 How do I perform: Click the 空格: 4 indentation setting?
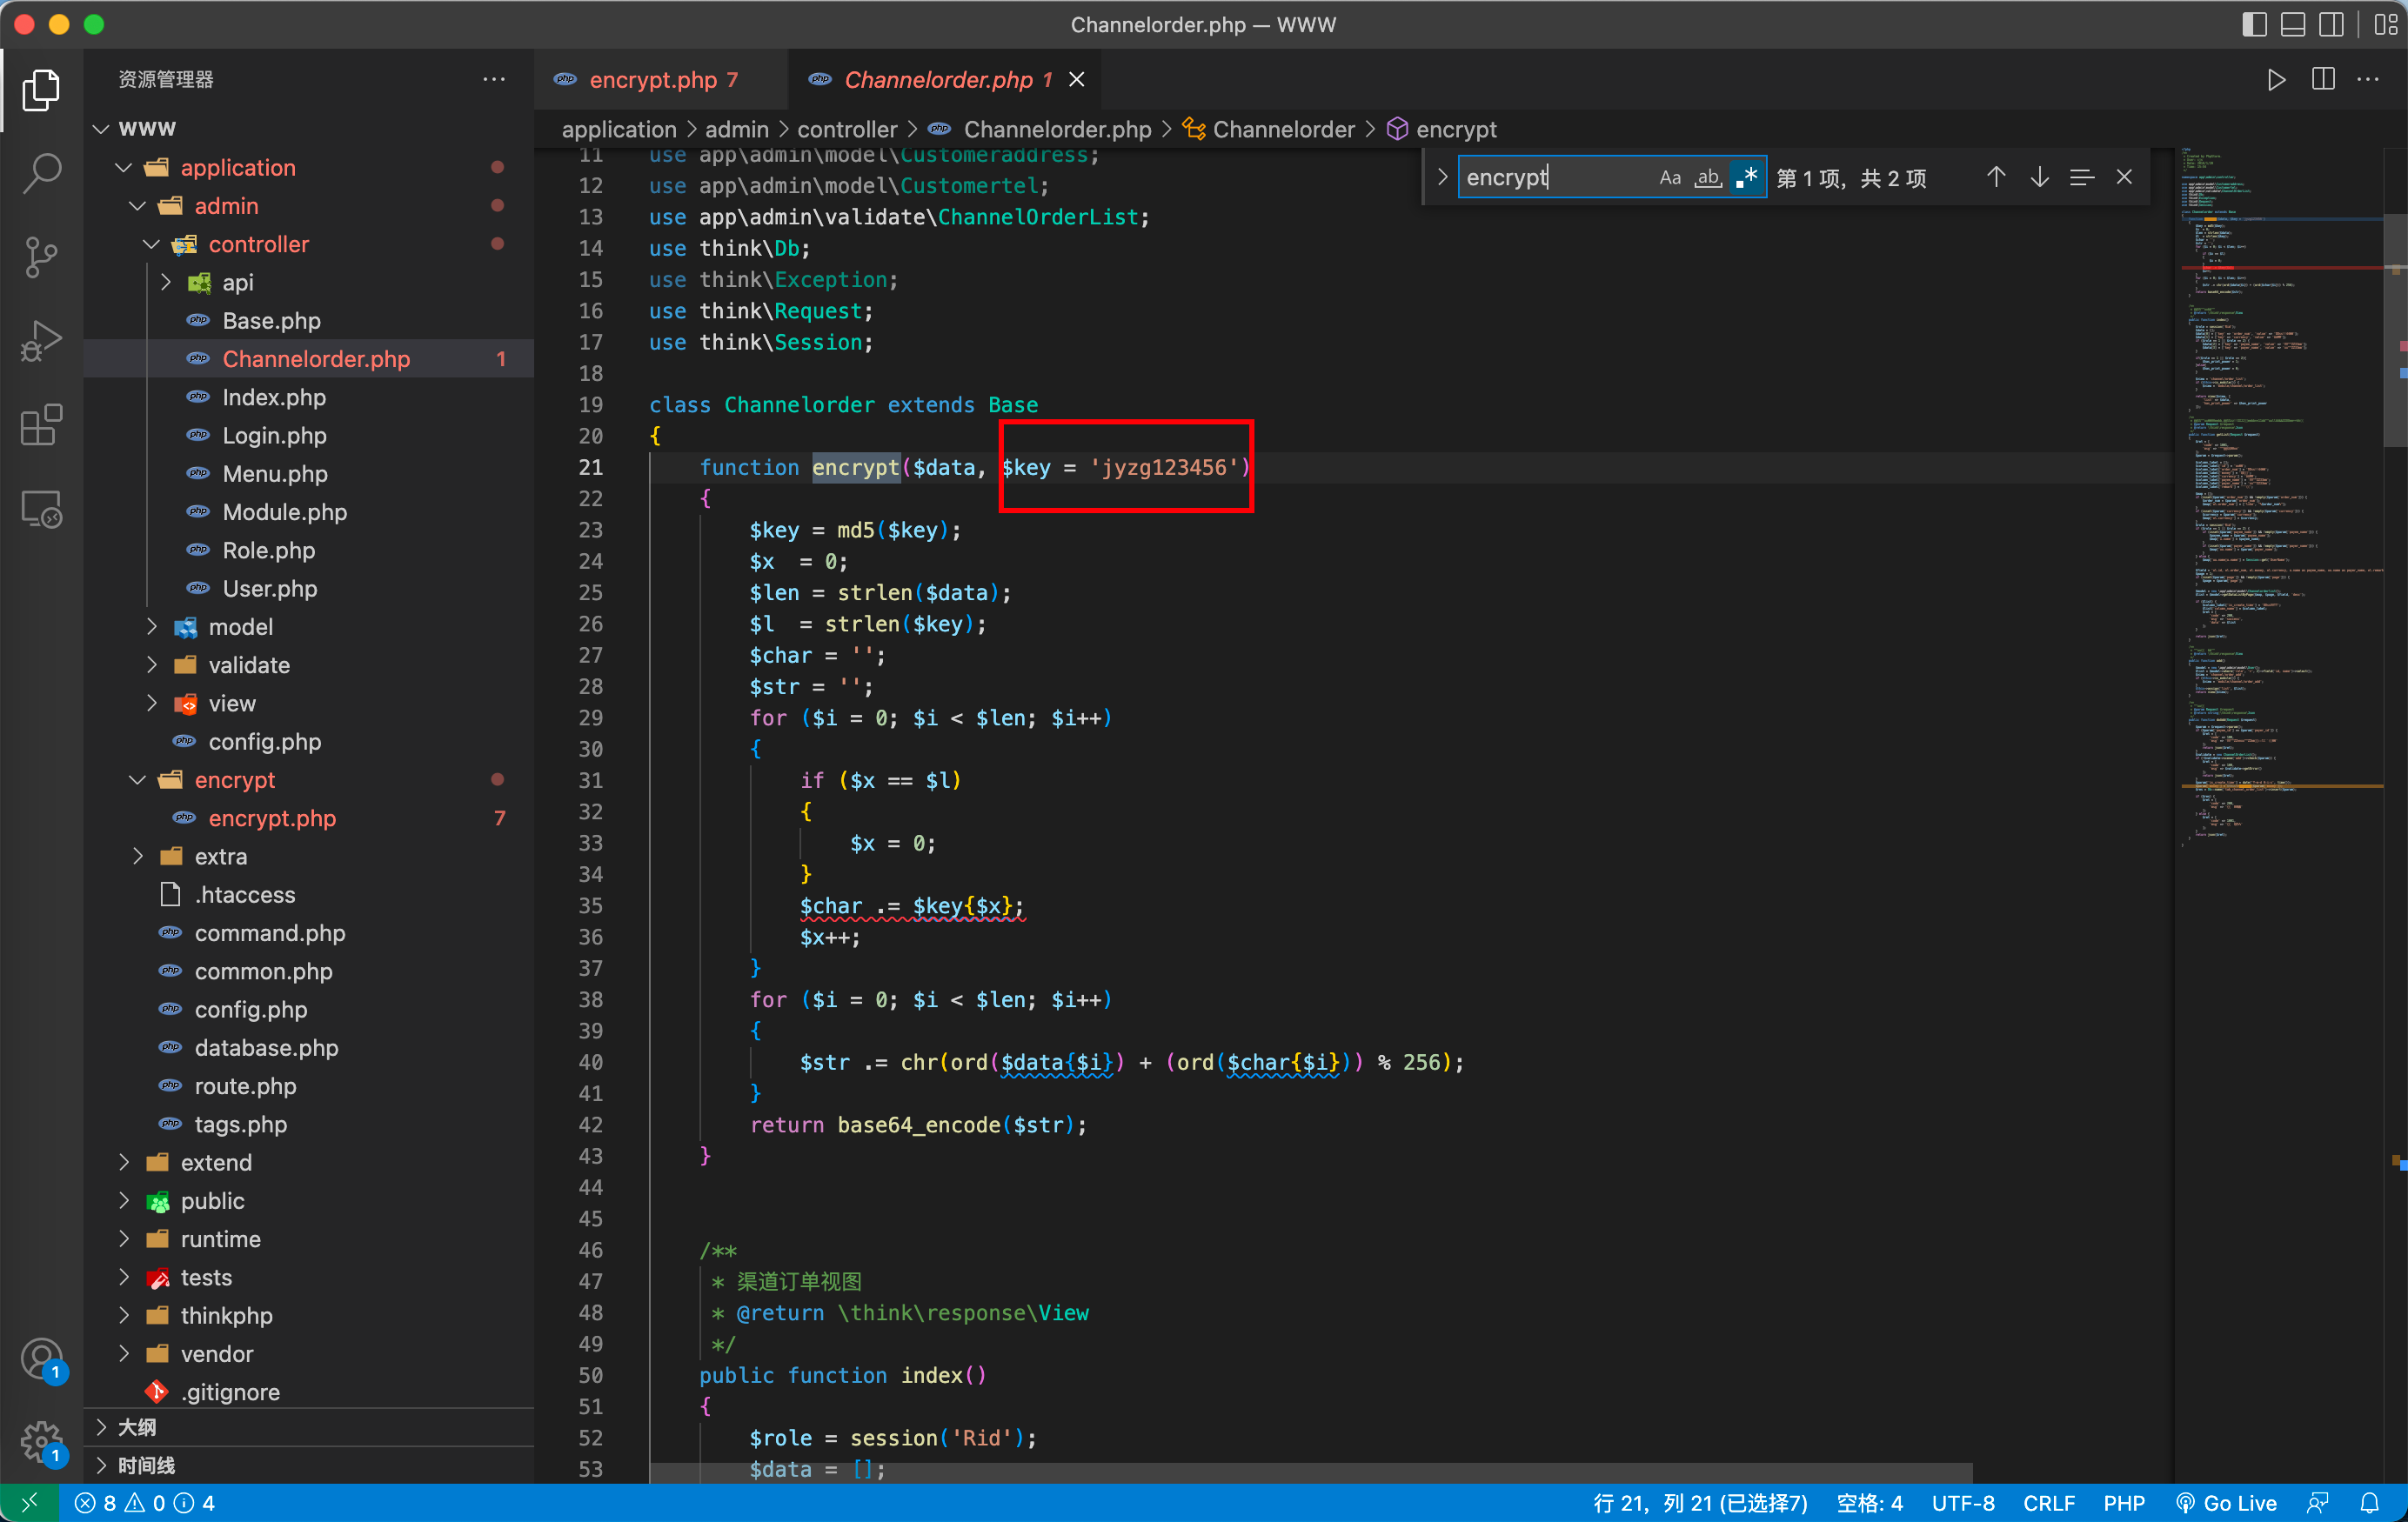tap(1869, 1503)
